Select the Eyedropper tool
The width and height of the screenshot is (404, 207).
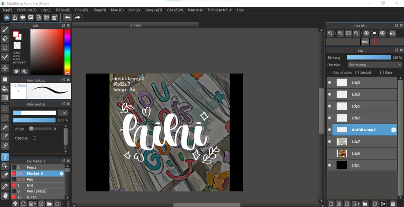pos(5,186)
